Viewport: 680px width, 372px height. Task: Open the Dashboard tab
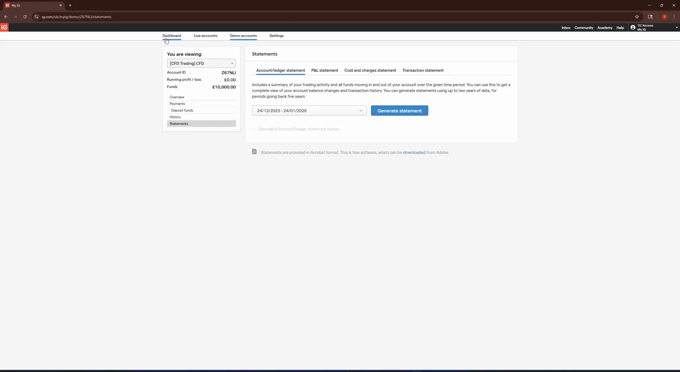[x=171, y=35]
